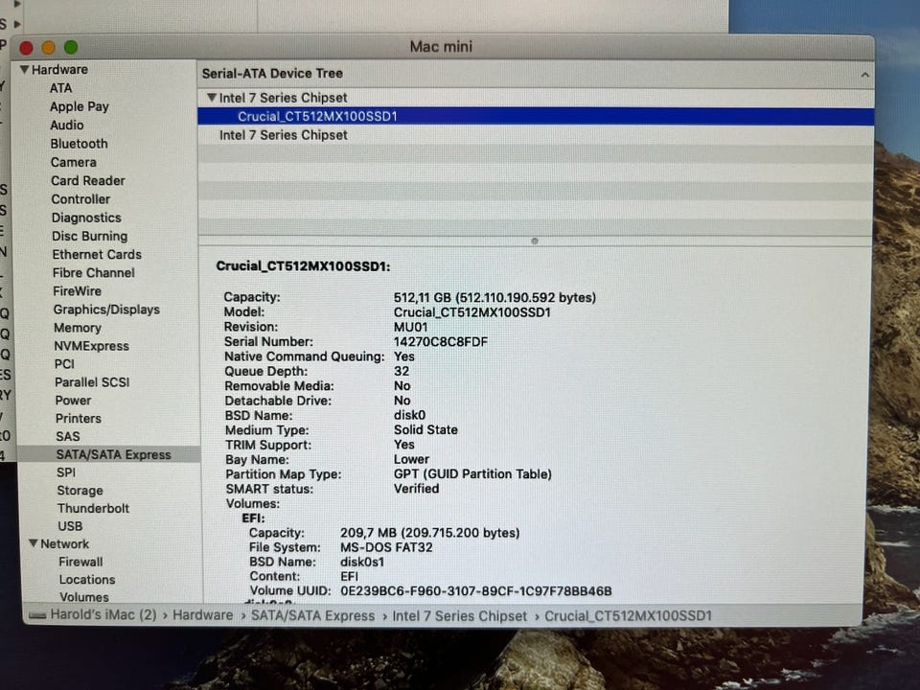Select Controller in the sidebar
Viewport: 920px width, 690px height.
pyautogui.click(x=80, y=199)
